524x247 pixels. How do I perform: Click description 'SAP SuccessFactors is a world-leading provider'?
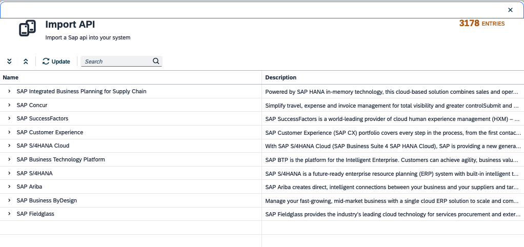click(x=393, y=119)
